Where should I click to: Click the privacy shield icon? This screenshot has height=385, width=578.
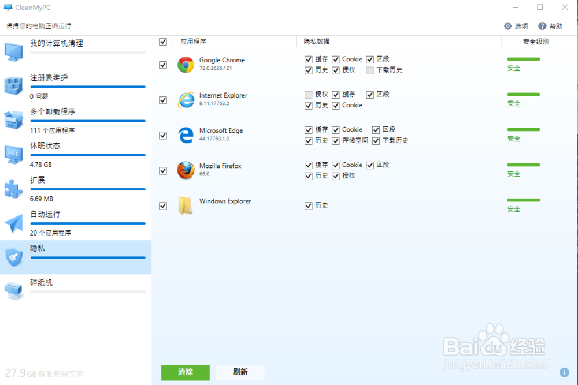[14, 257]
